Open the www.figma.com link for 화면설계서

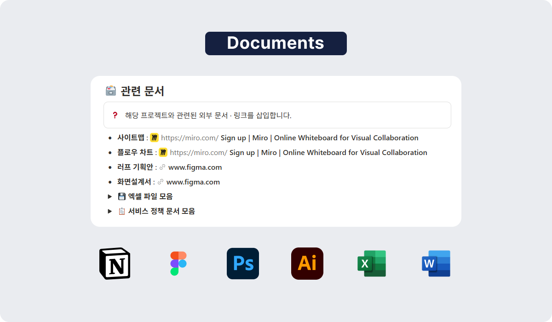point(193,182)
